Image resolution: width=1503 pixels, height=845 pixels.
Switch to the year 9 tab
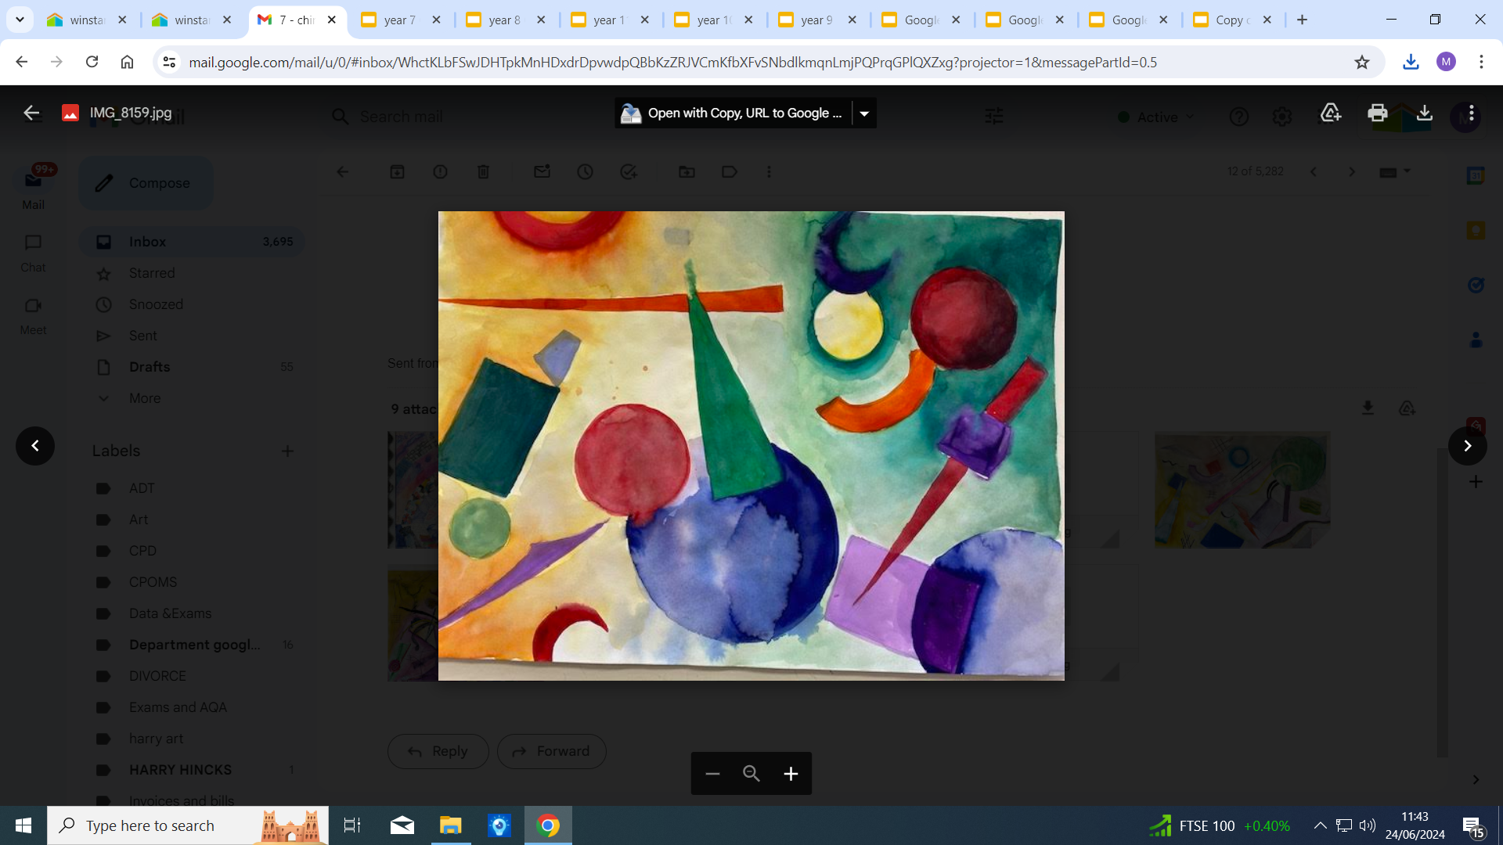(x=816, y=20)
